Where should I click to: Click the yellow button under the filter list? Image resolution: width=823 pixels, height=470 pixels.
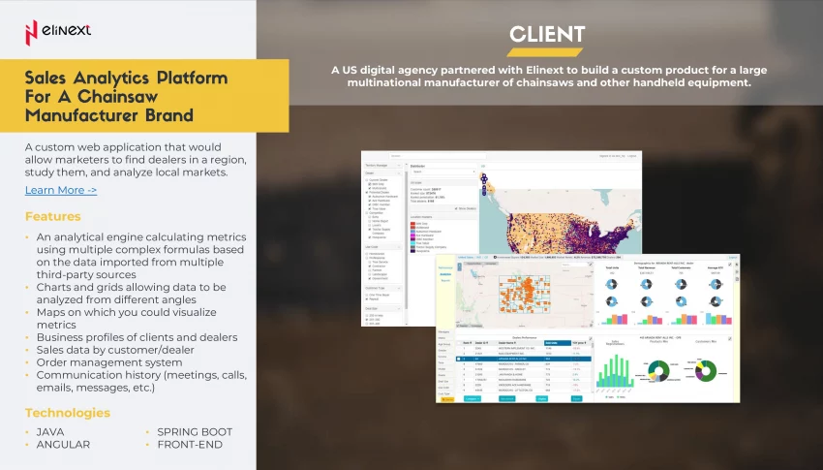(447, 399)
